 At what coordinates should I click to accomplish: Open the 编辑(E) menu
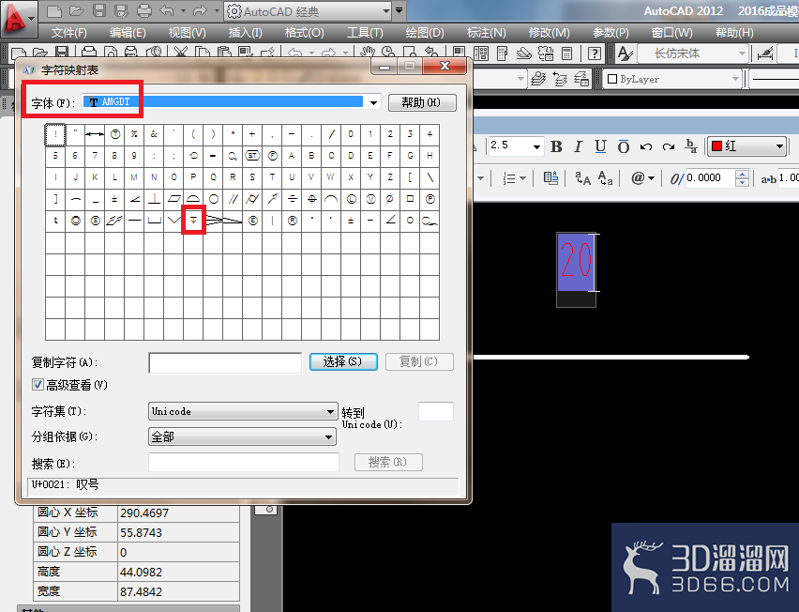pyautogui.click(x=128, y=33)
